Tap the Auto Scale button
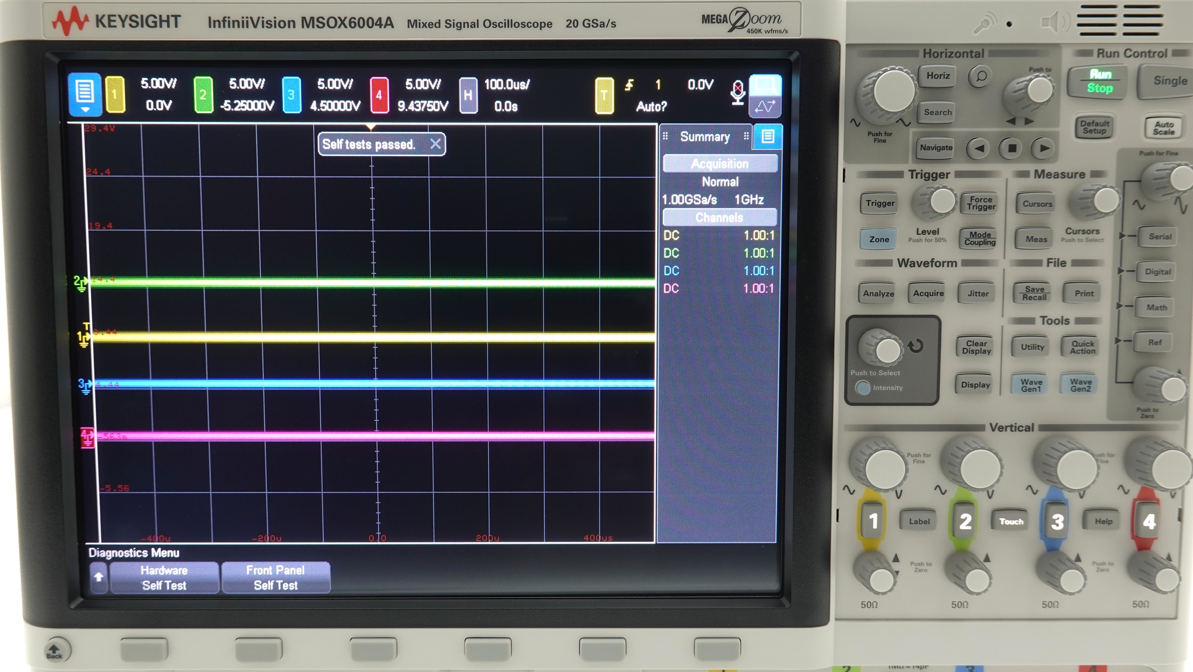Screen dimensions: 1193x672 pyautogui.click(x=1163, y=128)
